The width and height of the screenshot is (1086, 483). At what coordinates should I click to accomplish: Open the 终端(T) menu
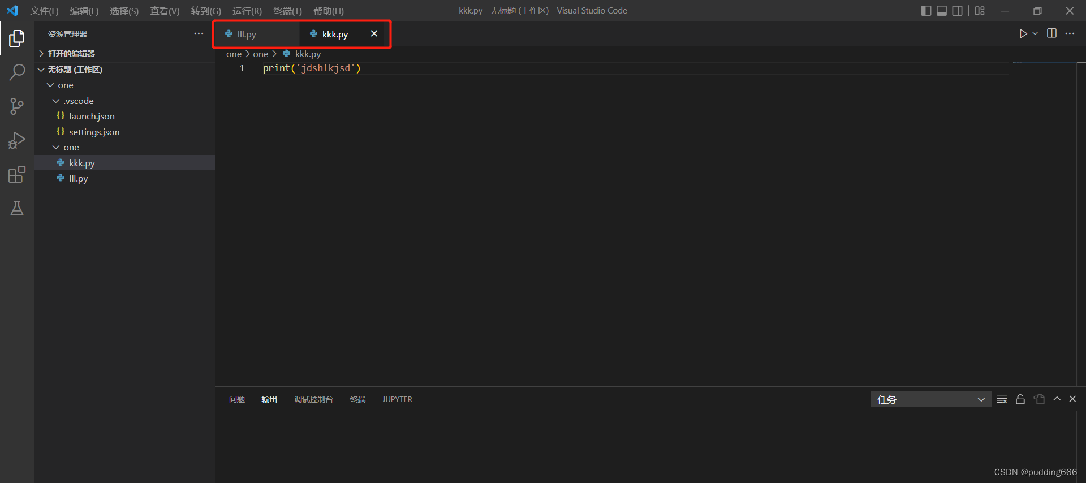click(x=287, y=11)
